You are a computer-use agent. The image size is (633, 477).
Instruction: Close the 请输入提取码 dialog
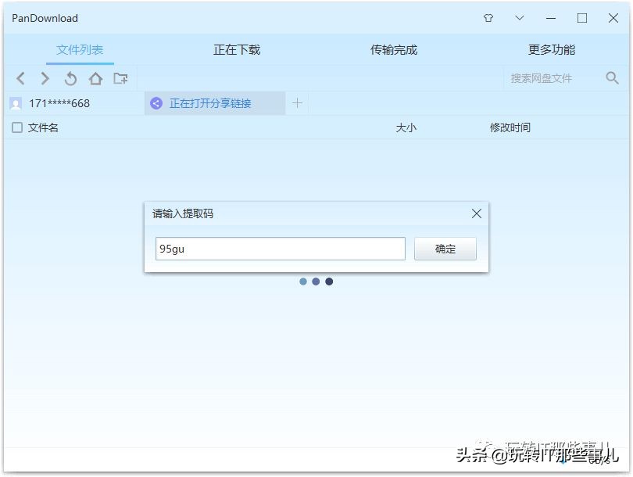pos(476,213)
